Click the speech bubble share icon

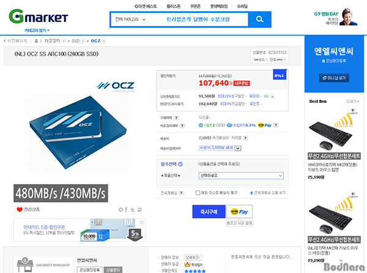click(139, 210)
